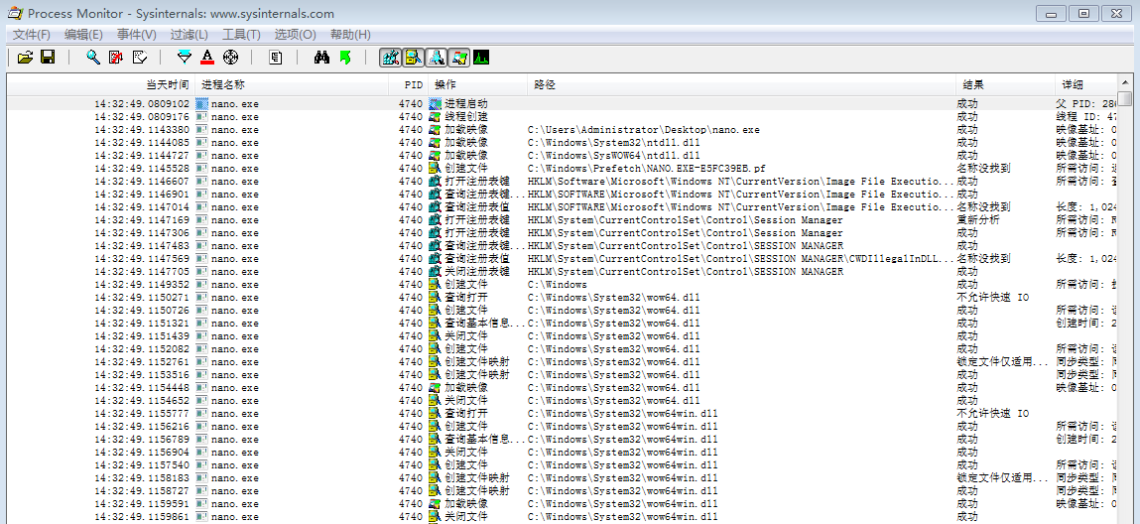Click registry icon in row 14:32:49.1147014

tap(436, 207)
